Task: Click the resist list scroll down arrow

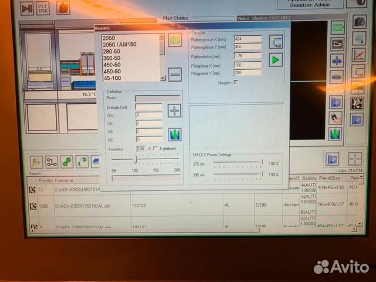Action: click(163, 78)
